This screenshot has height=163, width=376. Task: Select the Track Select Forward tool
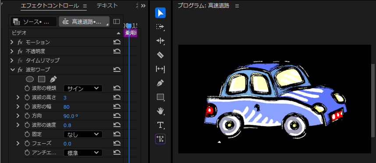point(160,27)
